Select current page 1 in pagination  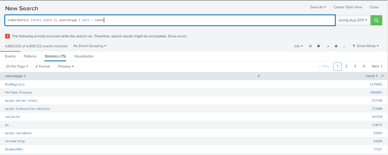(x=337, y=66)
